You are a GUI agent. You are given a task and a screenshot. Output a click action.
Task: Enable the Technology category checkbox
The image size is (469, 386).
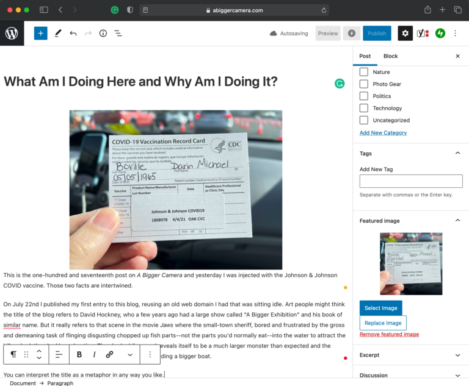point(364,108)
